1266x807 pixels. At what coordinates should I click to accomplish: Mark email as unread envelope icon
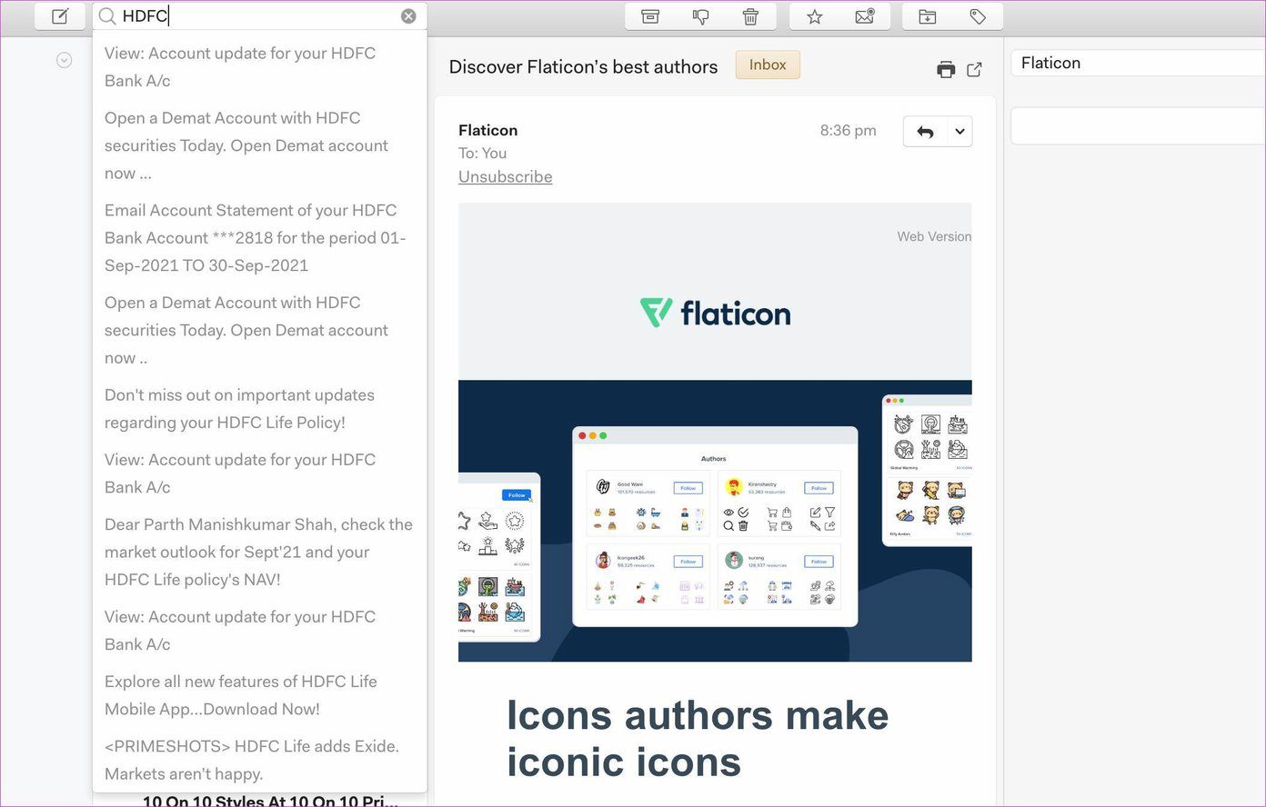tap(865, 16)
